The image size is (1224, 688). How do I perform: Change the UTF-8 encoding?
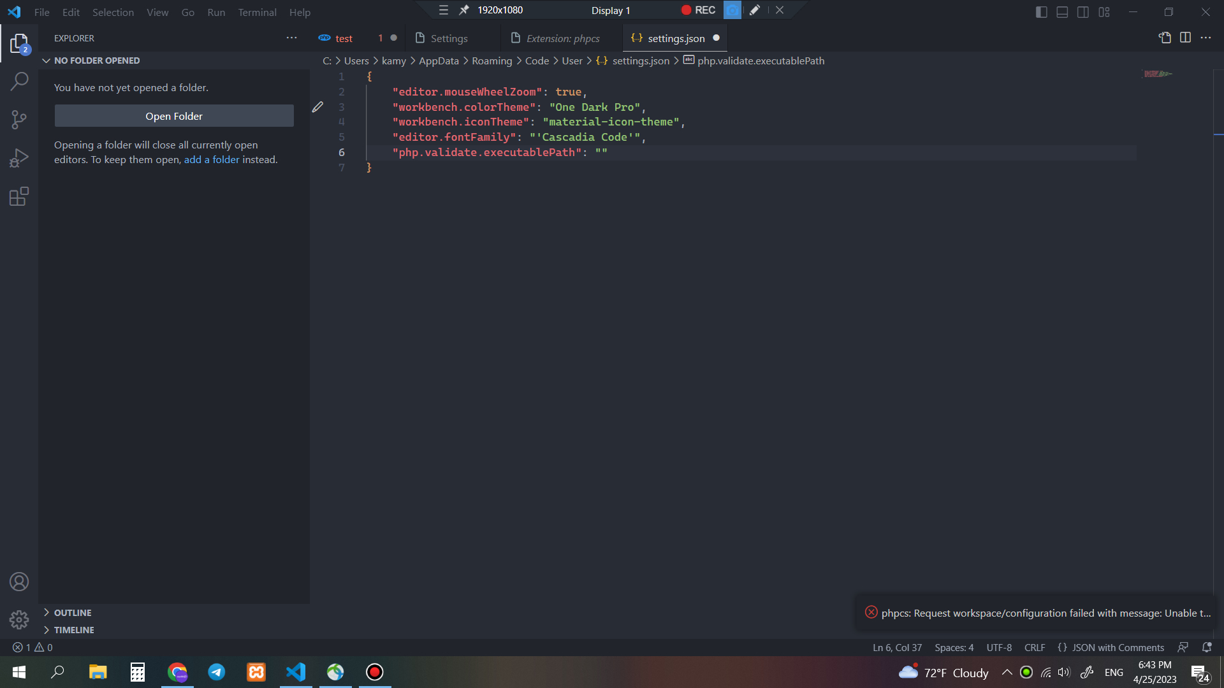pyautogui.click(x=998, y=647)
